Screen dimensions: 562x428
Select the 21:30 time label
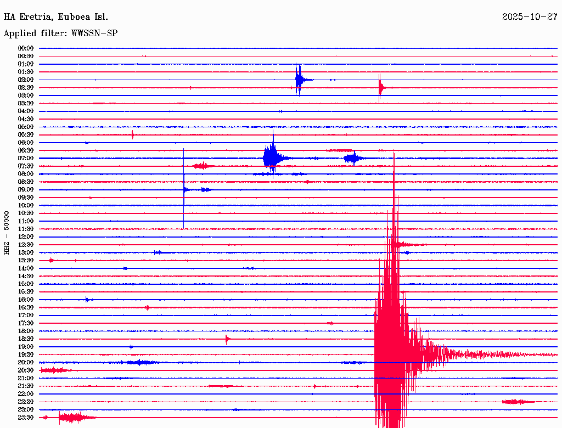26,386
